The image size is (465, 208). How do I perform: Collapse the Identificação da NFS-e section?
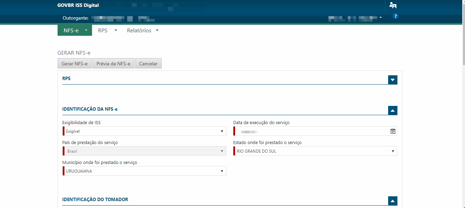click(x=393, y=110)
